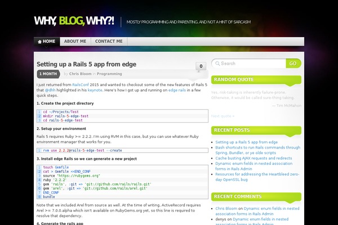Follow the keynote link
The height and width of the screenshot is (225, 338).
95,90
